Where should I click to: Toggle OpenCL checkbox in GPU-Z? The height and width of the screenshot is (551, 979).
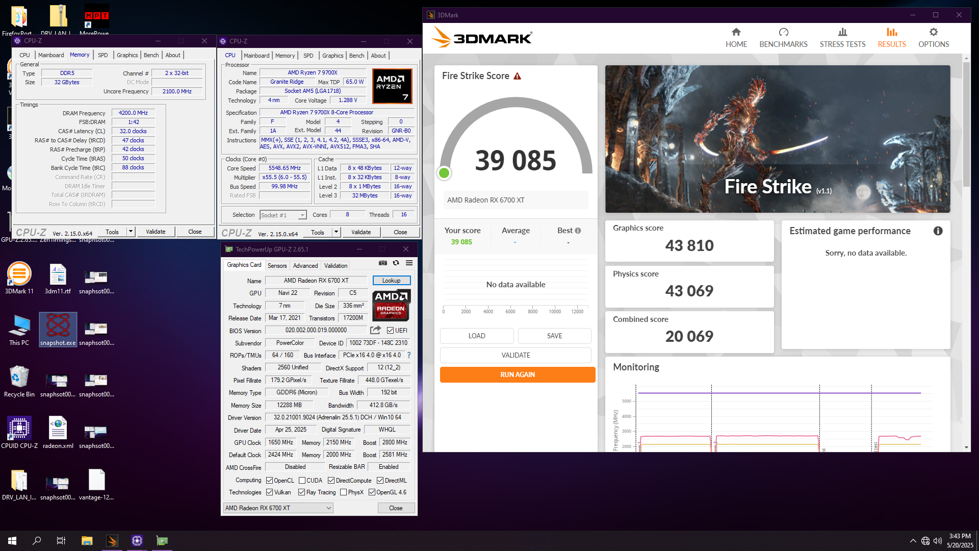pyautogui.click(x=269, y=481)
